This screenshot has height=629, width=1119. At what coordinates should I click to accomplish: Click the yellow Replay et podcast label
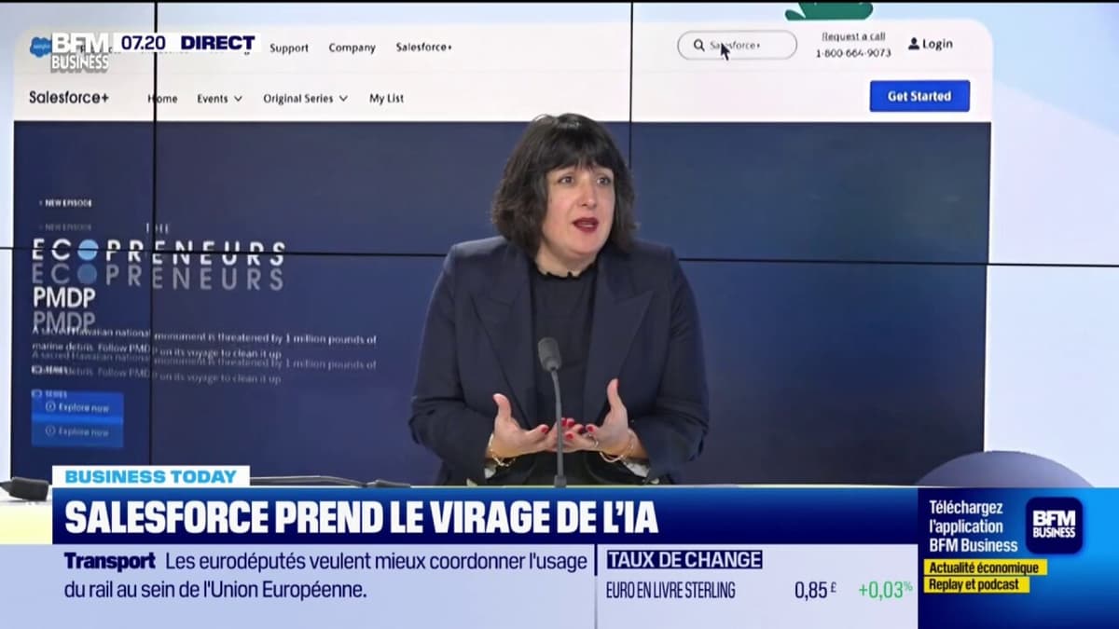click(976, 584)
